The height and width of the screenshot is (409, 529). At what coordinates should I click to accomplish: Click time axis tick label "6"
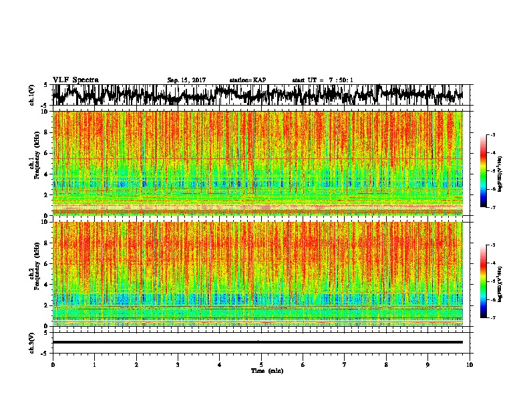pyautogui.click(x=303, y=365)
